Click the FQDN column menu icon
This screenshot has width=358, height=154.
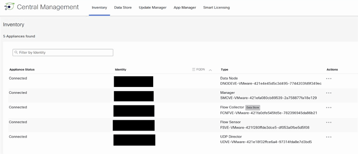[x=194, y=70]
